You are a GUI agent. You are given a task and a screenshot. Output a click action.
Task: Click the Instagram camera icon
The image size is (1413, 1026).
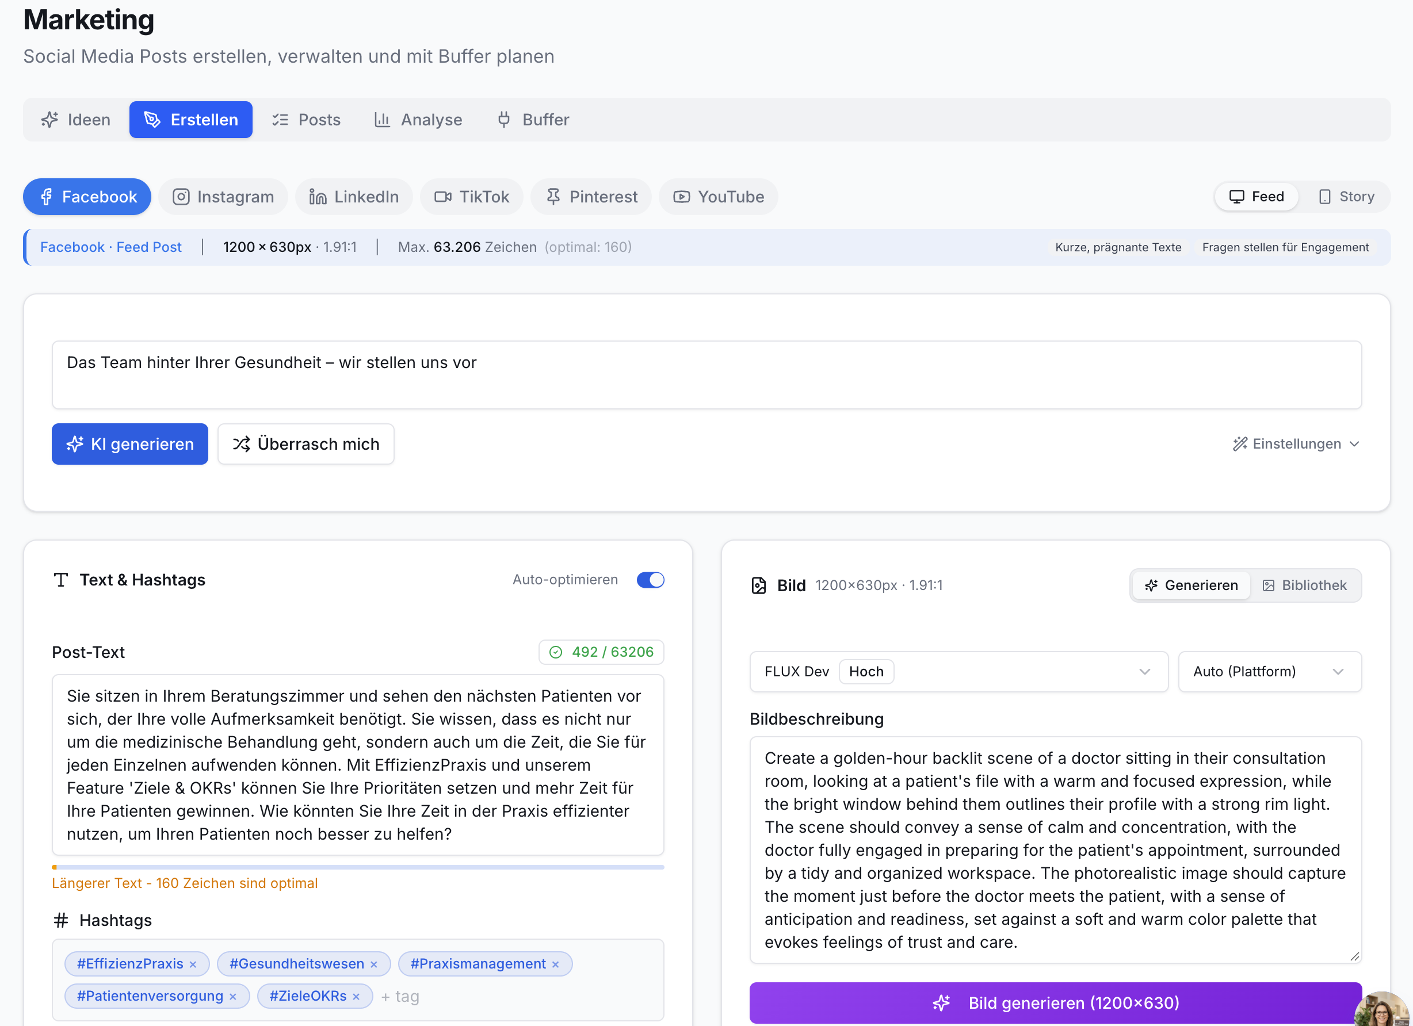point(181,197)
